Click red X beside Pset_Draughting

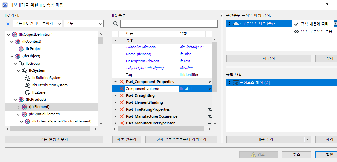[x=122, y=95]
